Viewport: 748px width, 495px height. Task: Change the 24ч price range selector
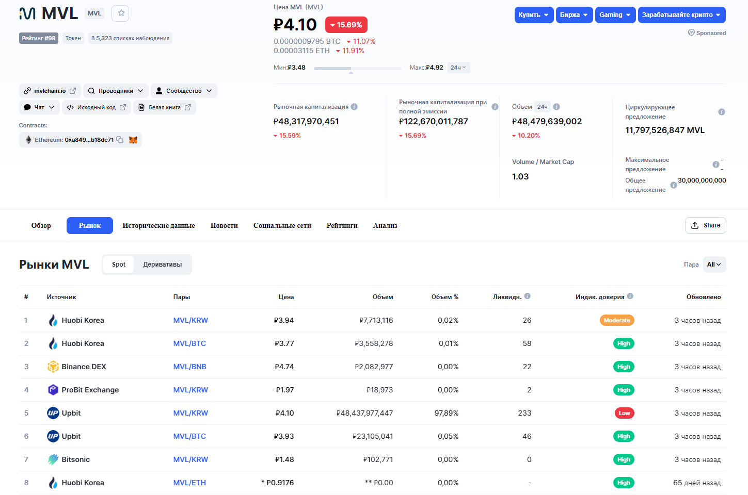[458, 68]
